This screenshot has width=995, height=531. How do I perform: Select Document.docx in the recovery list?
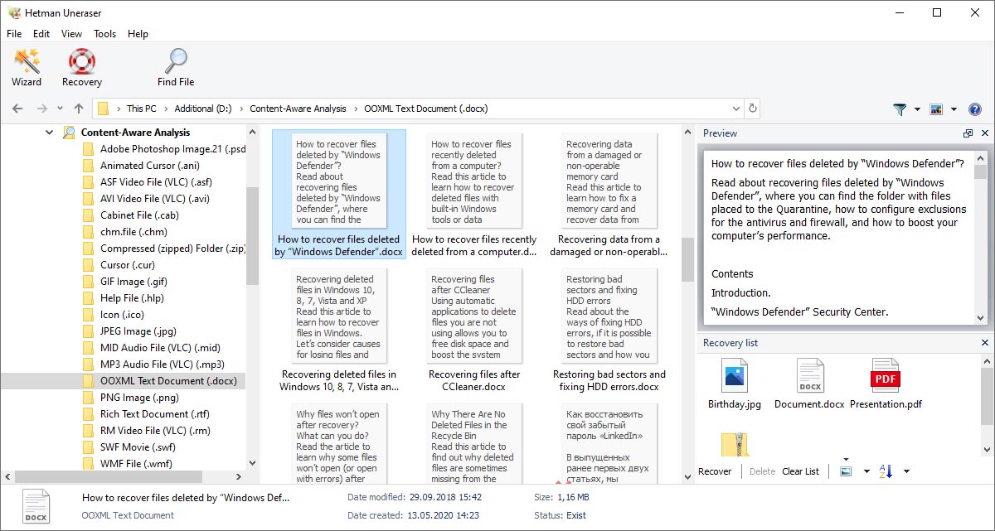(x=809, y=384)
